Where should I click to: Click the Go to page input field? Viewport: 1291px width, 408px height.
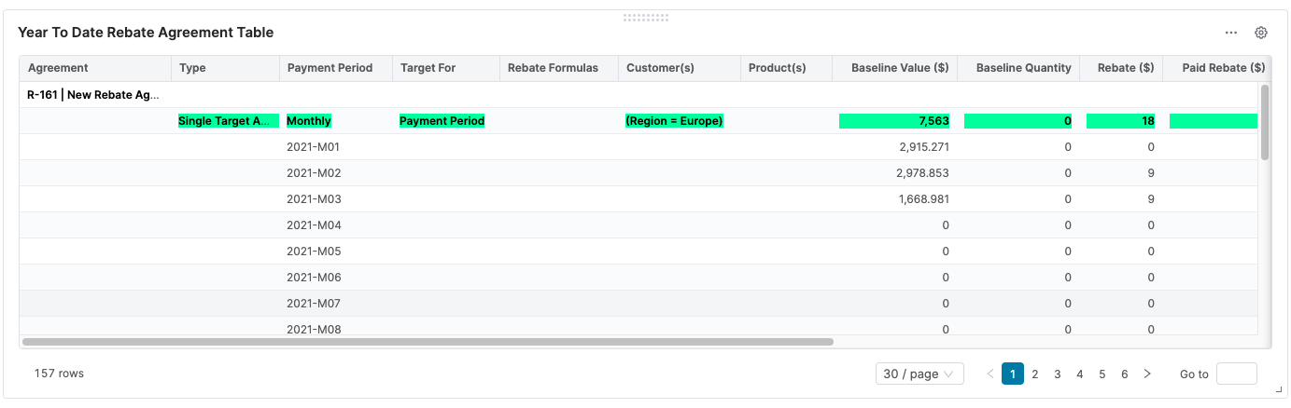click(x=1236, y=374)
